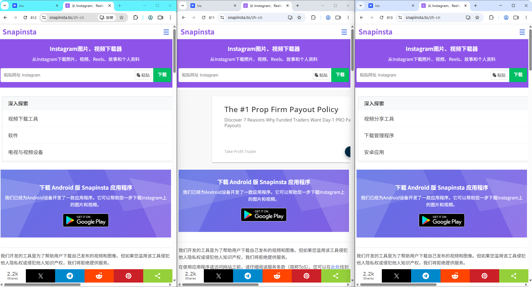
Task: Share on Reddit in right window
Action: [x=455, y=276]
